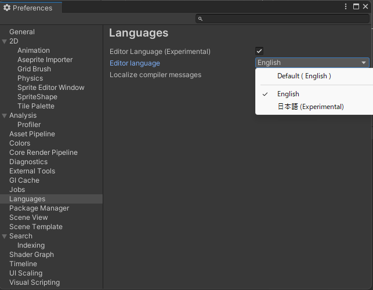Image resolution: width=373 pixels, height=290 pixels.
Task: Click Localize compiler messages label
Action: coord(155,75)
